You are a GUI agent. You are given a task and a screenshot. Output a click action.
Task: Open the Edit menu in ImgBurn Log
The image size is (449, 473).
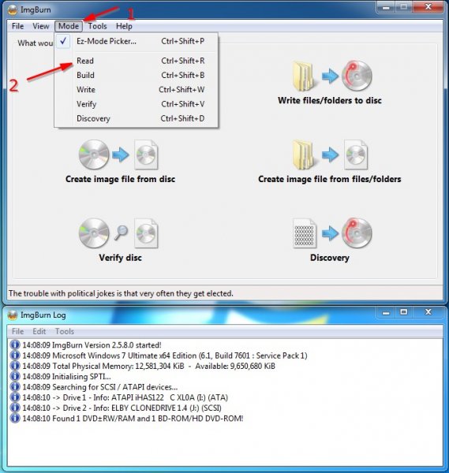[39, 332]
